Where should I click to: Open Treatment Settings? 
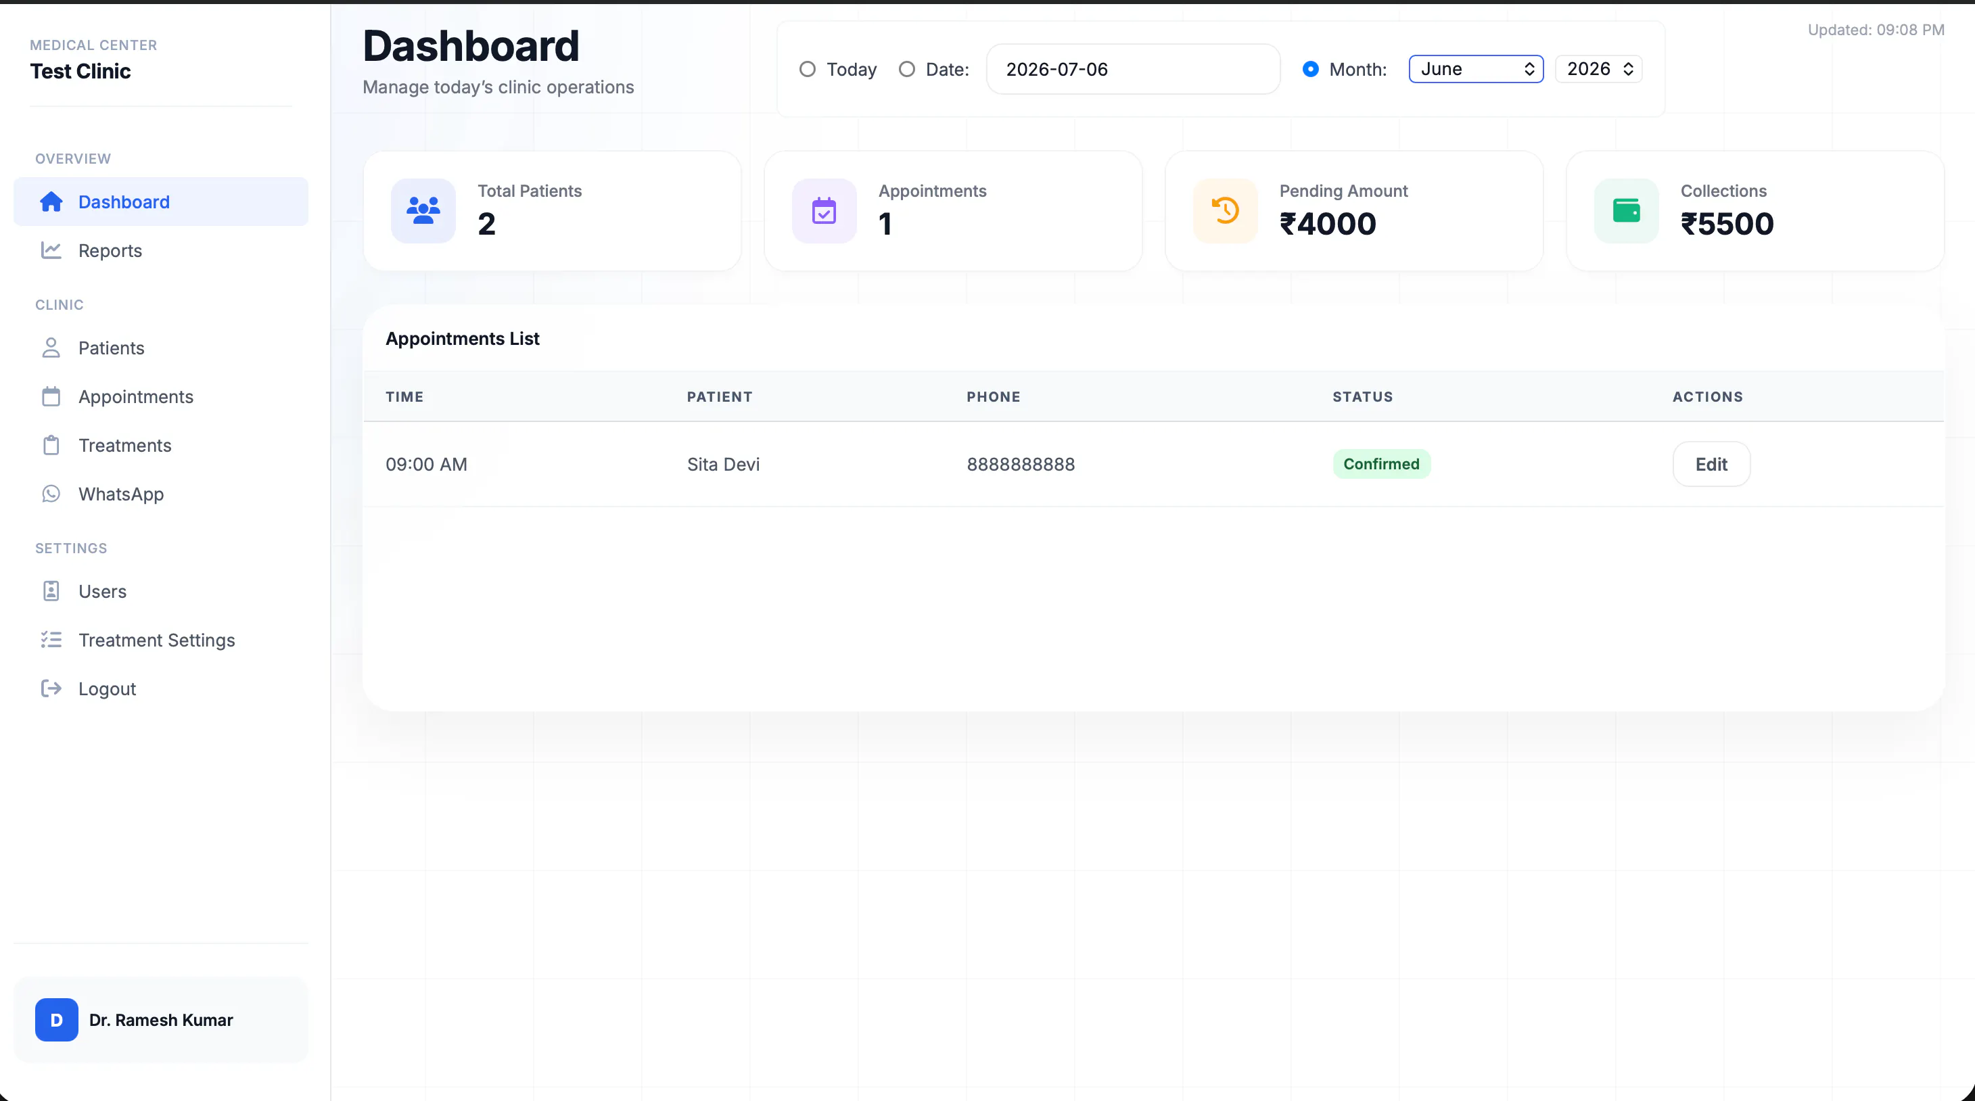[x=161, y=640]
